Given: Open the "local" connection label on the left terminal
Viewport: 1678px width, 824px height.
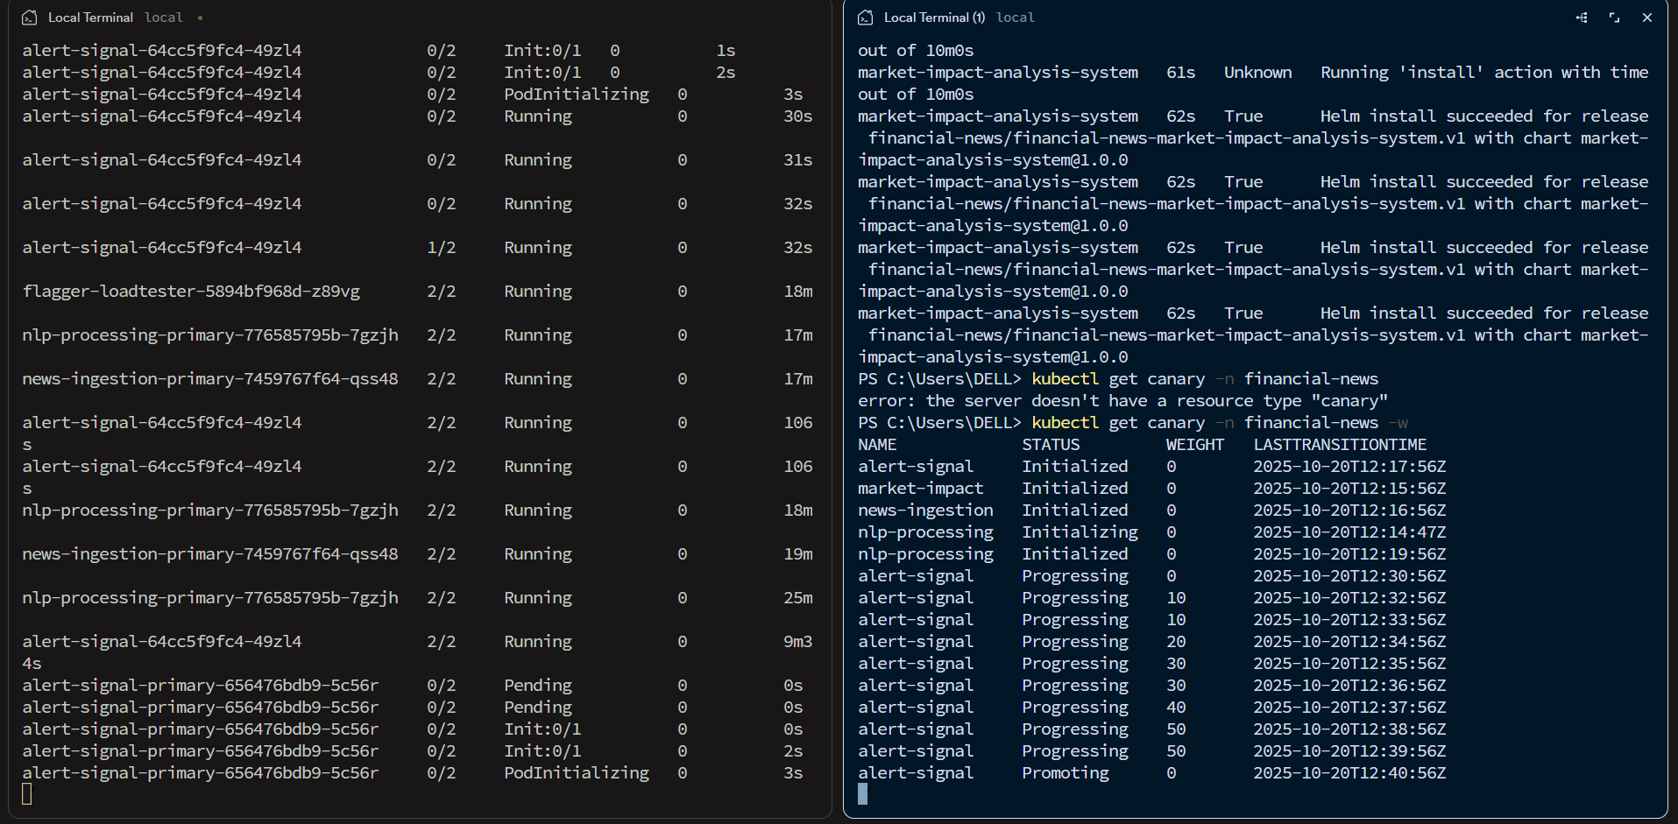Looking at the screenshot, I should 163,17.
